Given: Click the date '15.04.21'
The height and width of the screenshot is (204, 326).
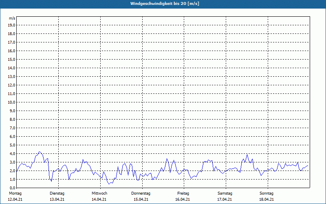Looking at the screenshot, I should (x=141, y=200).
